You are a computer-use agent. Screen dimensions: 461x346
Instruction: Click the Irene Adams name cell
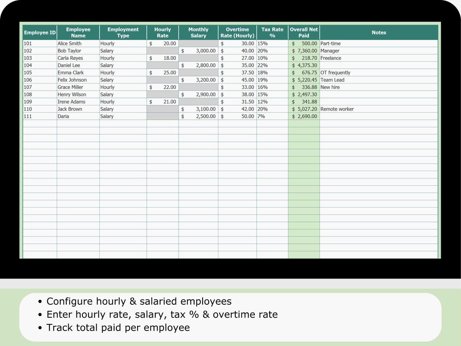[78, 102]
